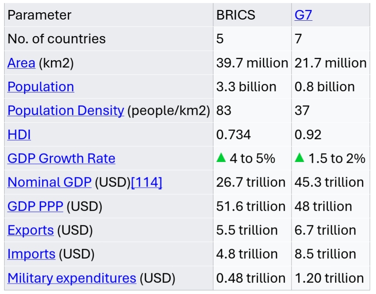Open the G7 link in the header
This screenshot has width=376, height=294.
(303, 15)
